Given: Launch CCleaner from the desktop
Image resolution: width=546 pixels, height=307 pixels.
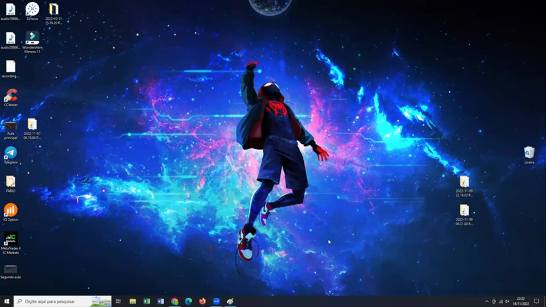Looking at the screenshot, I should (11, 98).
